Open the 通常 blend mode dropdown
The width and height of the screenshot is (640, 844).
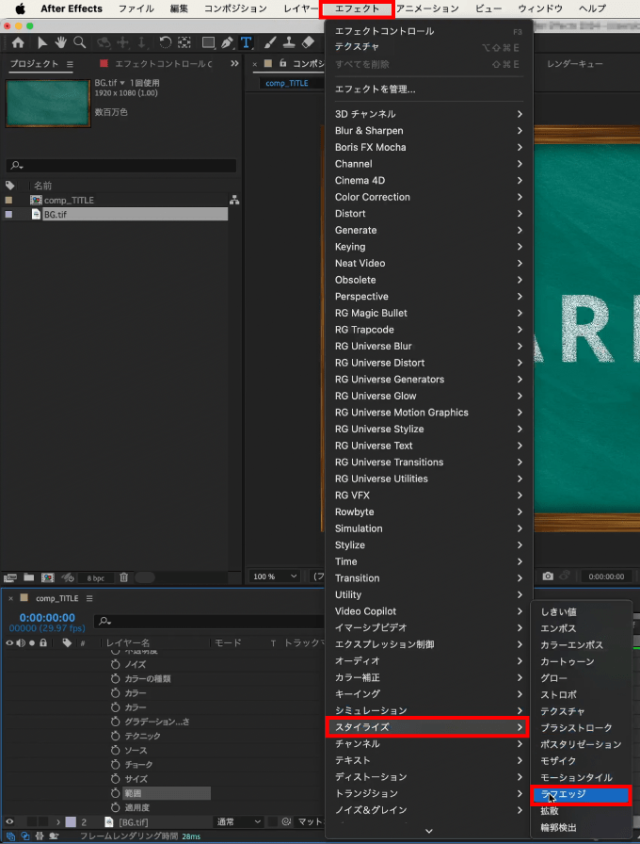pyautogui.click(x=238, y=822)
